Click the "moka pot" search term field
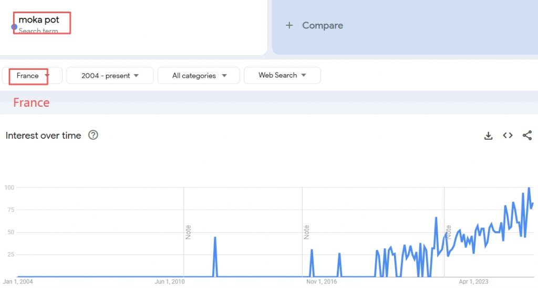This screenshot has height=288, width=538. [x=39, y=20]
